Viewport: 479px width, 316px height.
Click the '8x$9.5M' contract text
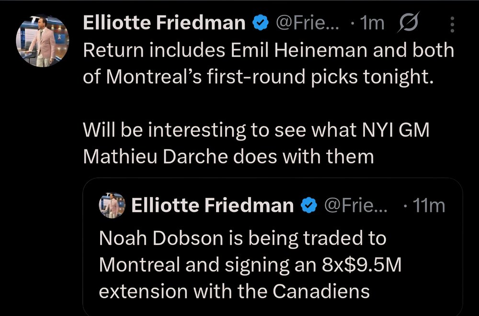click(x=361, y=265)
